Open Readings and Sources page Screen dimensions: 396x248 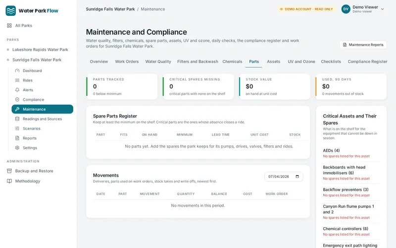coord(42,119)
